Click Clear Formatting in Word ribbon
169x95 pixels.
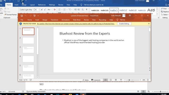click(55, 10)
